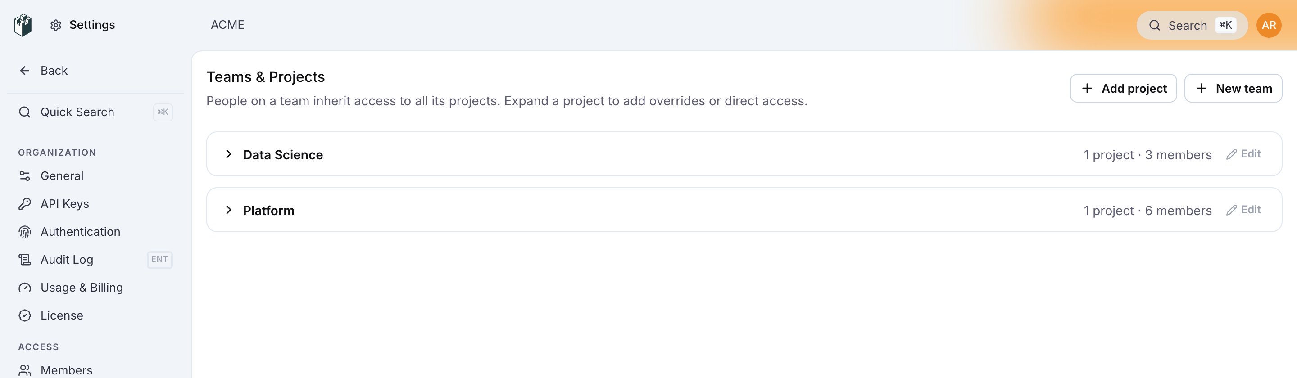Screen dimensions: 1297x378
Task: Click the top-right Search field
Action: point(1192,25)
